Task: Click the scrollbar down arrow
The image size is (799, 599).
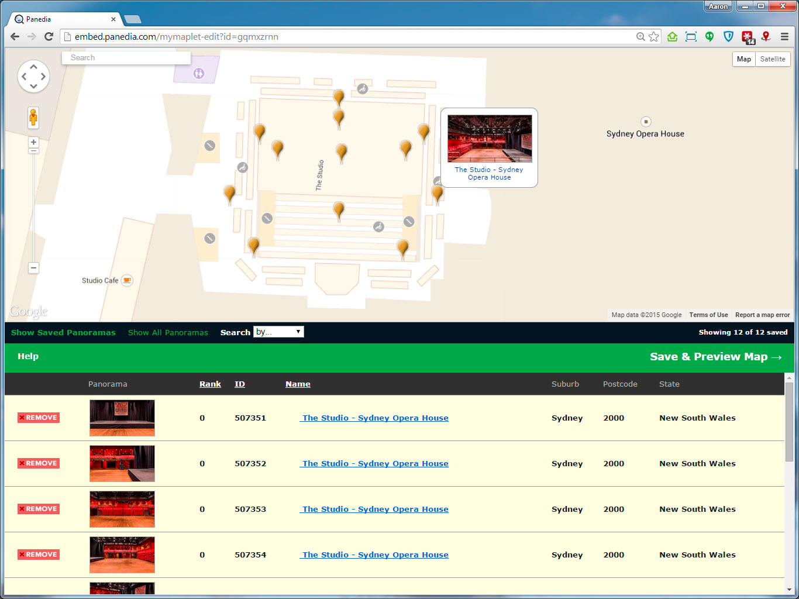Action: coord(789,590)
